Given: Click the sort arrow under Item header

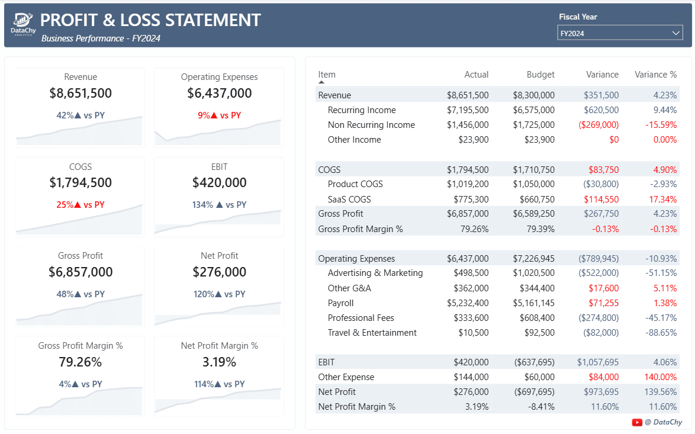Looking at the screenshot, I should pos(321,83).
